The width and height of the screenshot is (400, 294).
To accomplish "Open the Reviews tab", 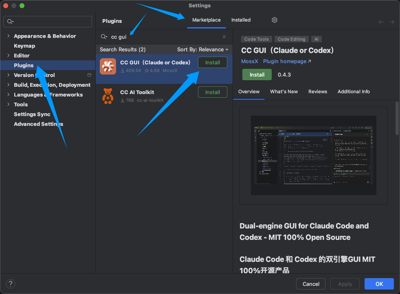I will [318, 92].
